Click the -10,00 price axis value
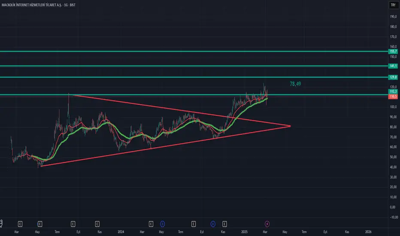400x236 pixels. tap(394, 217)
